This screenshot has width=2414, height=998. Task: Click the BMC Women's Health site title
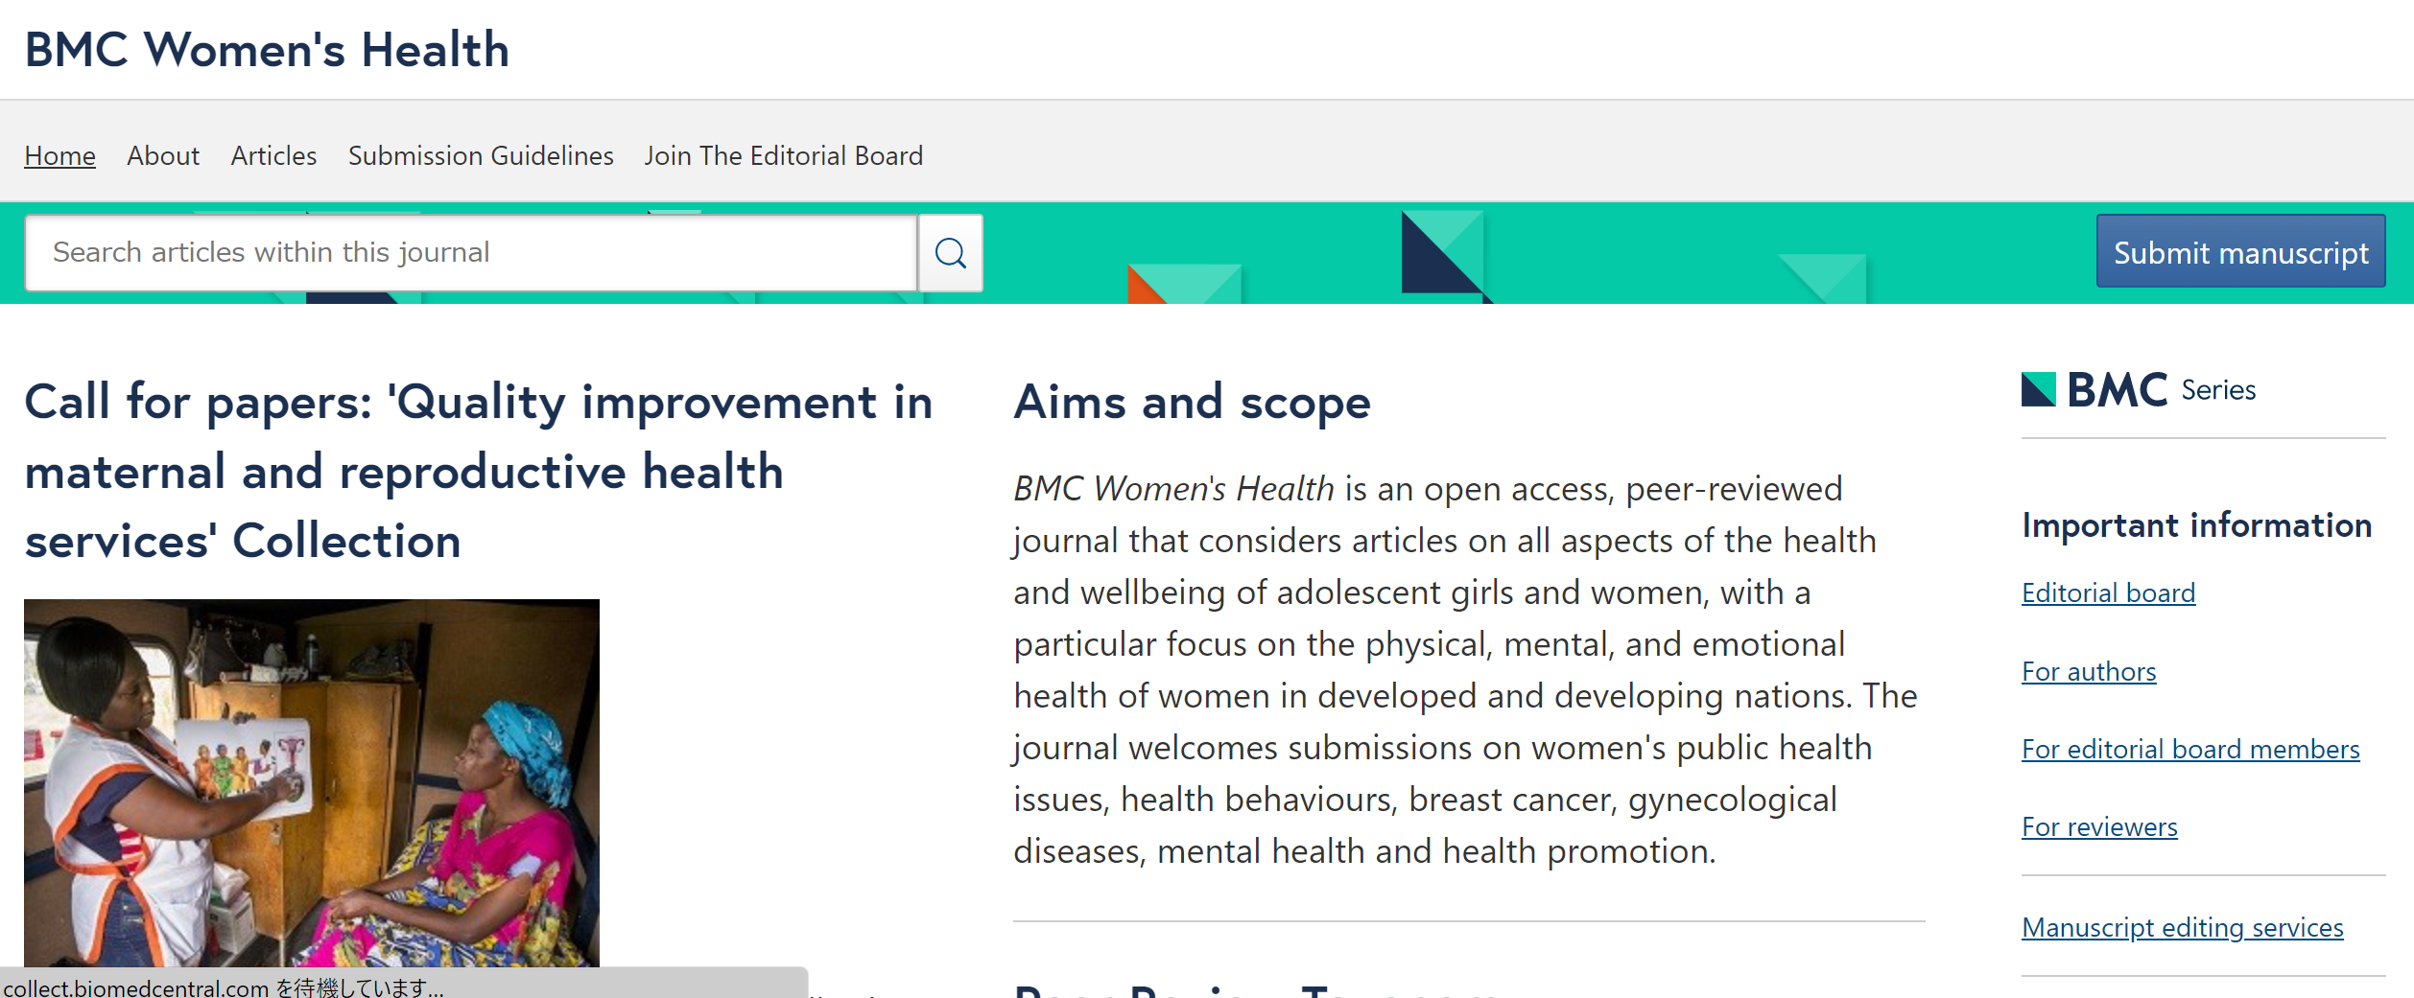pos(267,50)
